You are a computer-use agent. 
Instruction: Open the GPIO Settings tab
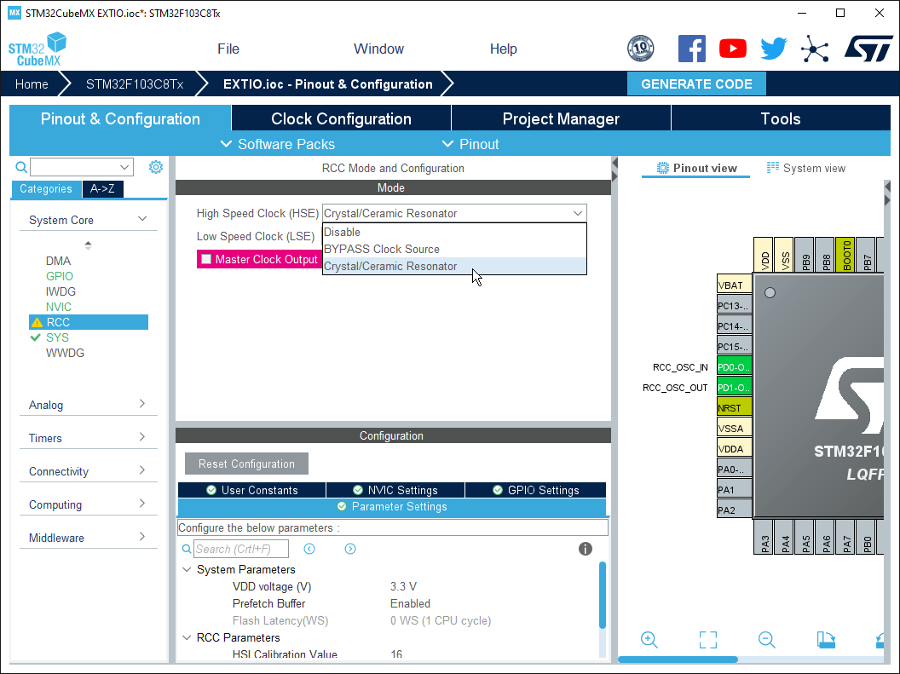tap(535, 490)
